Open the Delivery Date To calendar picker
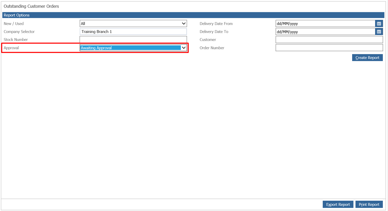The image size is (388, 211). pyautogui.click(x=379, y=32)
